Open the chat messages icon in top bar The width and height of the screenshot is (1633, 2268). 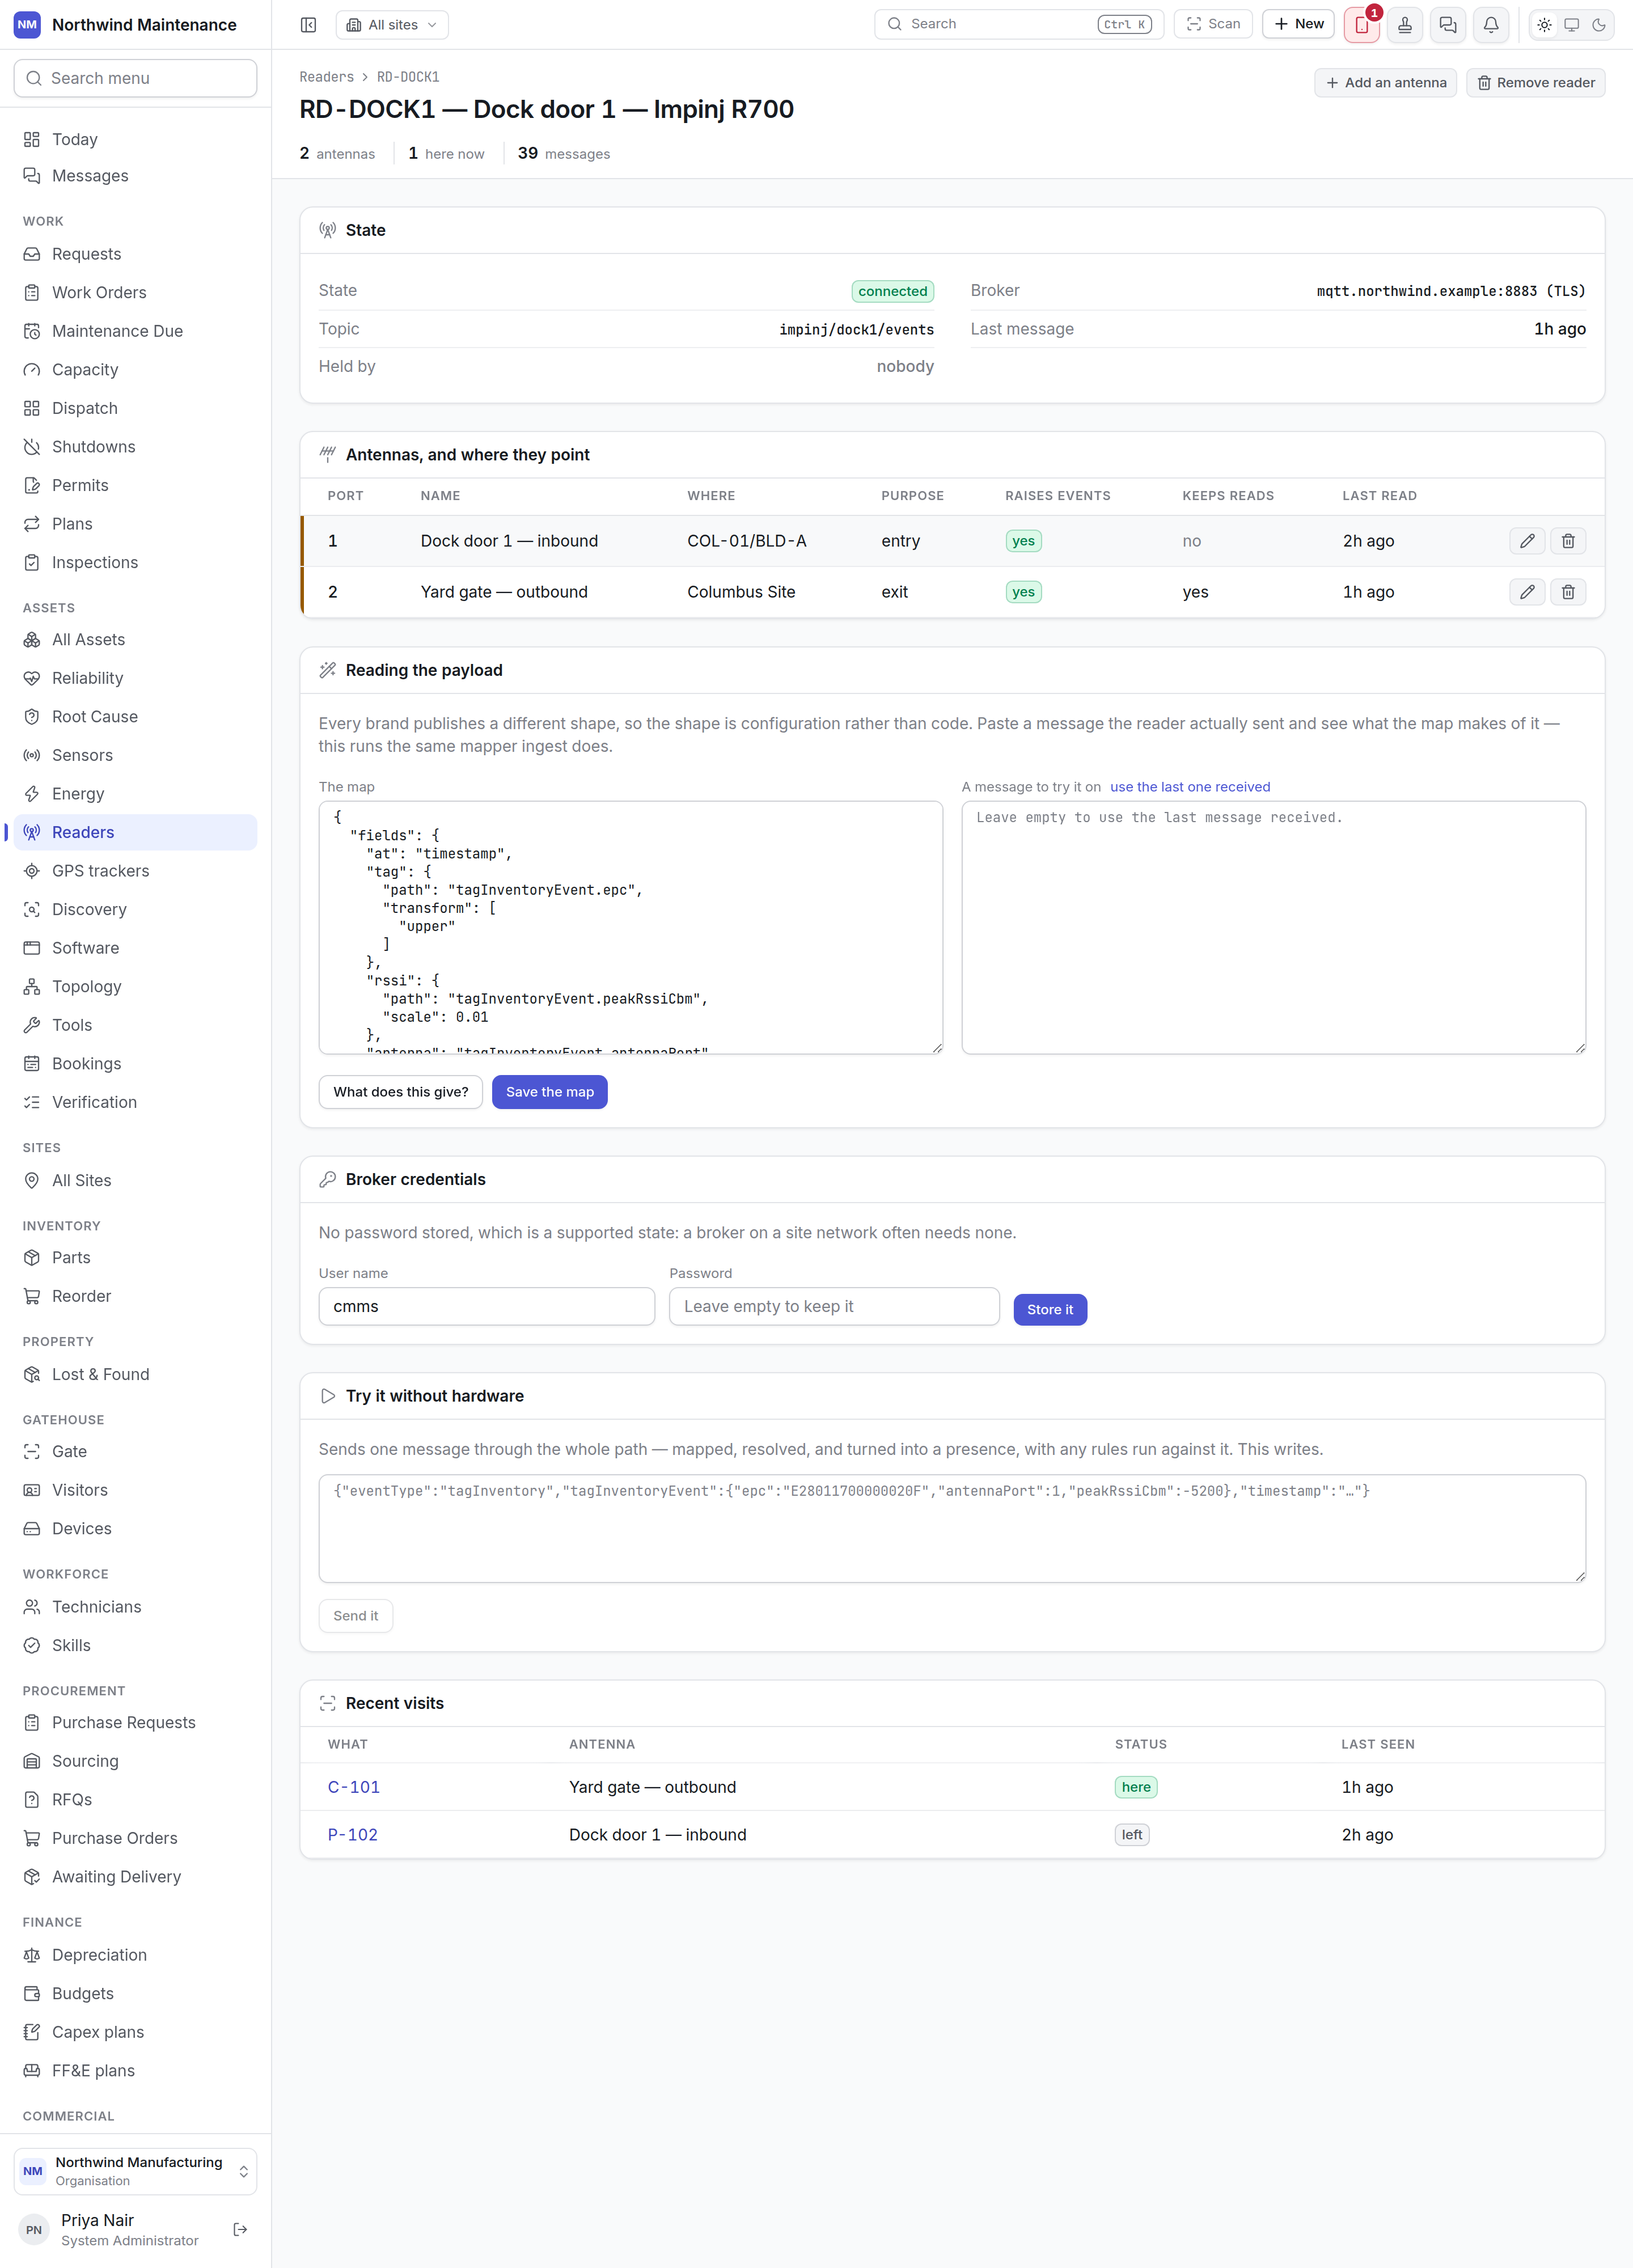1448,25
